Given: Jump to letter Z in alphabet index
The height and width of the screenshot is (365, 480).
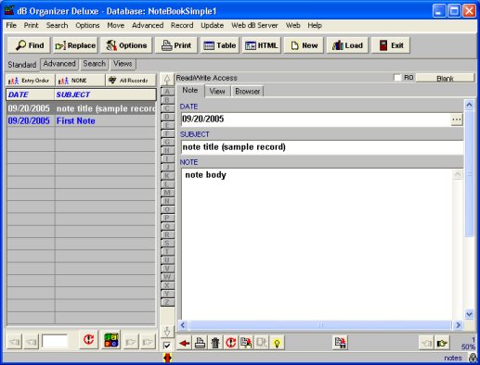Looking at the screenshot, I should click(167, 302).
